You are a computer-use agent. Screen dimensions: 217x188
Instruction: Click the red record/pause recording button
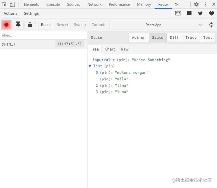(6, 25)
